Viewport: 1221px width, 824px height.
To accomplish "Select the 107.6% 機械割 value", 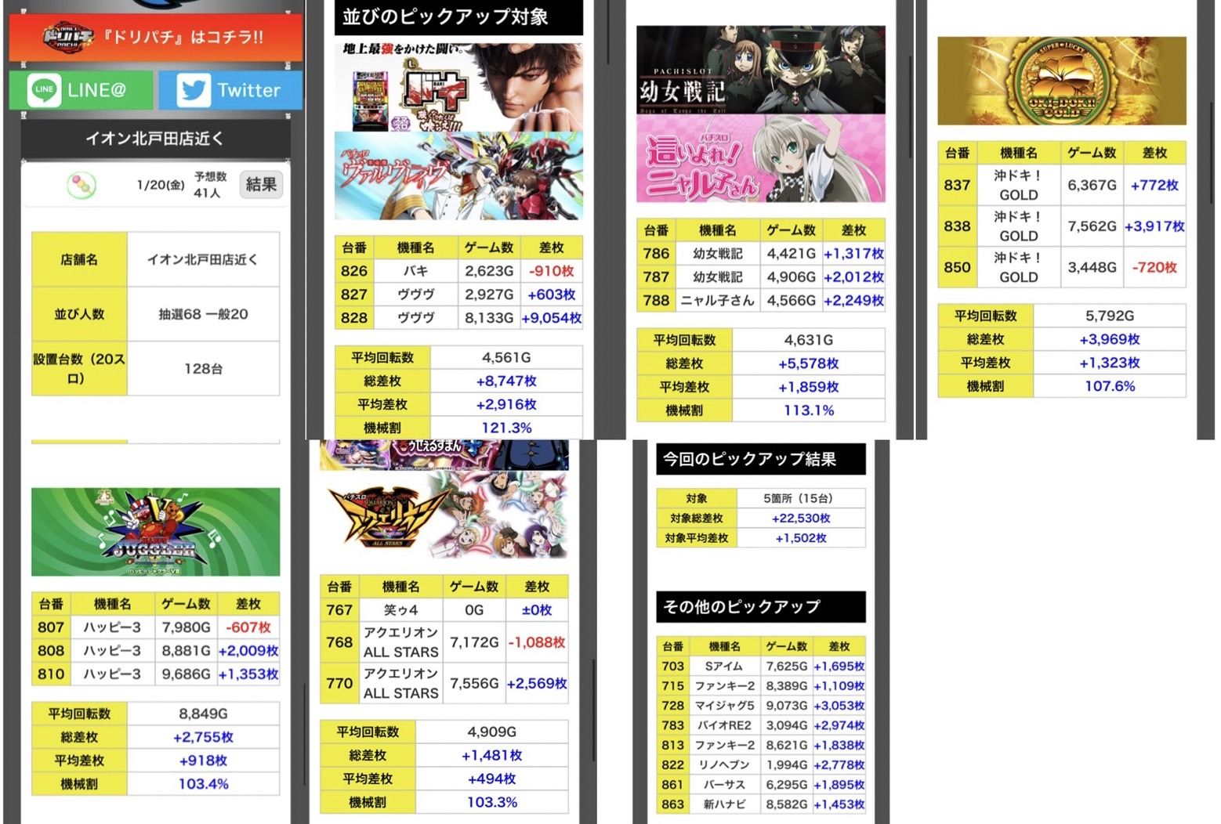I will click(1110, 386).
